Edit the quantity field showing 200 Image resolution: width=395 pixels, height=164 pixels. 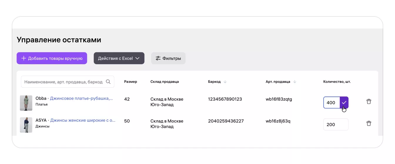coord(335,124)
